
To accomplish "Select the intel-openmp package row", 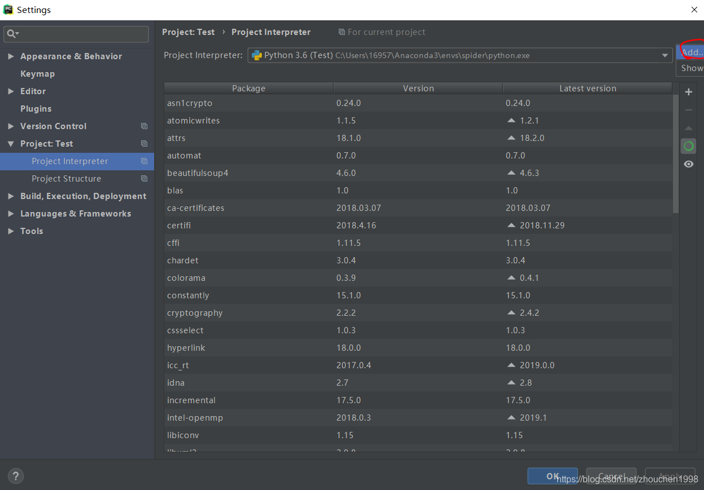I will tap(418, 418).
